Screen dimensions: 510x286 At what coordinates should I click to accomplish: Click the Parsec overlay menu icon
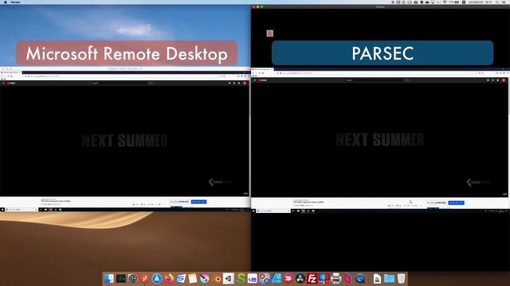pyautogui.click(x=269, y=33)
